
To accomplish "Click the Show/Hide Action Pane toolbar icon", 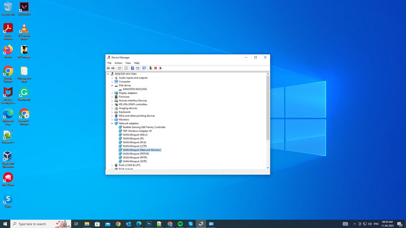I will (x=138, y=68).
